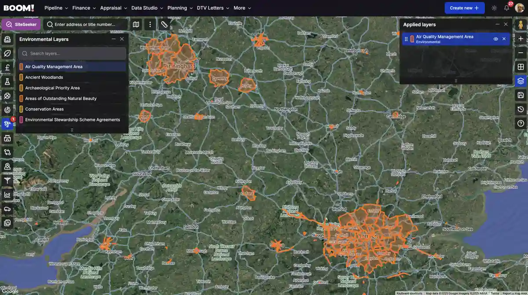
Task: Expand the DTV Letters dropdown
Action: (x=213, y=8)
